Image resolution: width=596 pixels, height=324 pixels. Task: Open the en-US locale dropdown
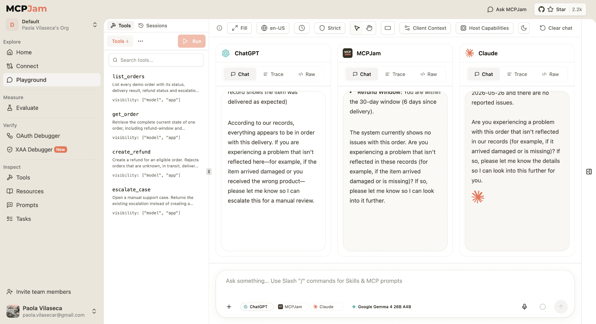point(273,28)
